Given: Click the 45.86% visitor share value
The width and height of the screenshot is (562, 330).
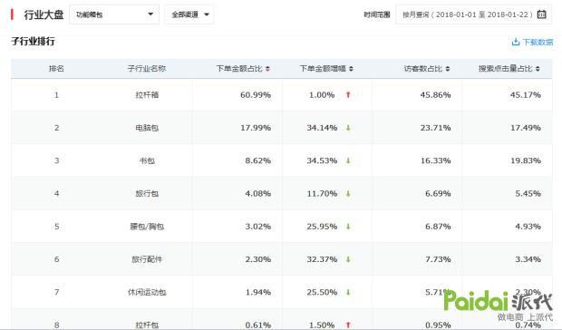Looking at the screenshot, I should click(435, 95).
